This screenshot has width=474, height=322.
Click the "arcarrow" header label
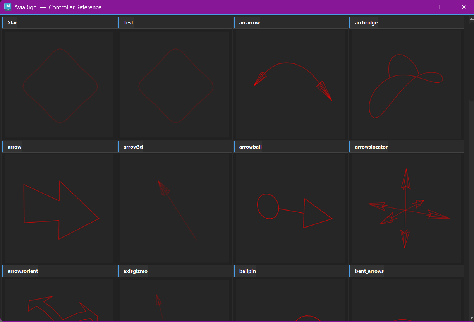tap(249, 22)
